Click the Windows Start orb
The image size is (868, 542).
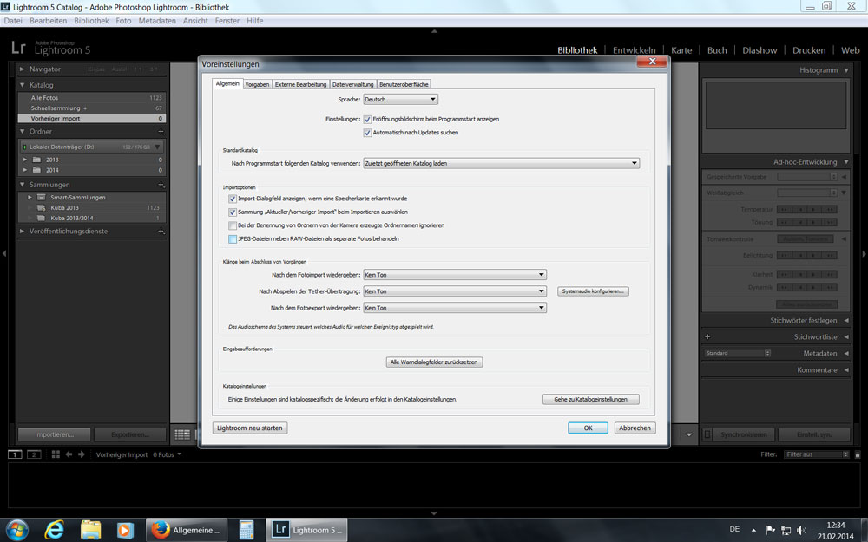point(16,529)
